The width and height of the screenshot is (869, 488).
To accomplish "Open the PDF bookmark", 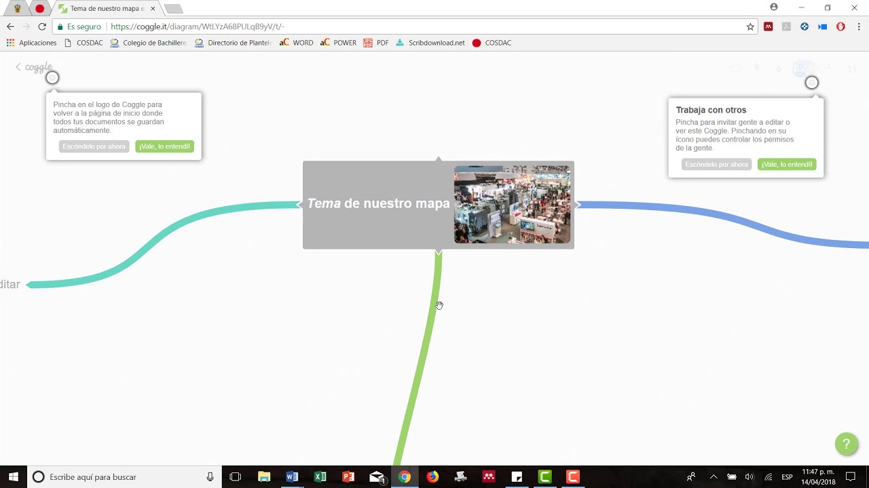I will [x=376, y=43].
